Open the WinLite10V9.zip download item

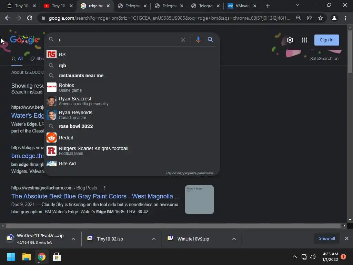point(198,239)
